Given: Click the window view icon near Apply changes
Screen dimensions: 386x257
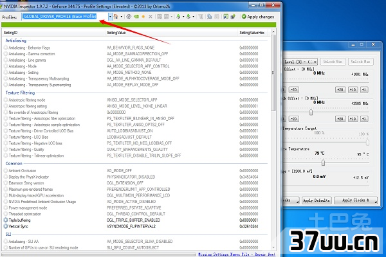Looking at the screenshot, I should 226,17.
